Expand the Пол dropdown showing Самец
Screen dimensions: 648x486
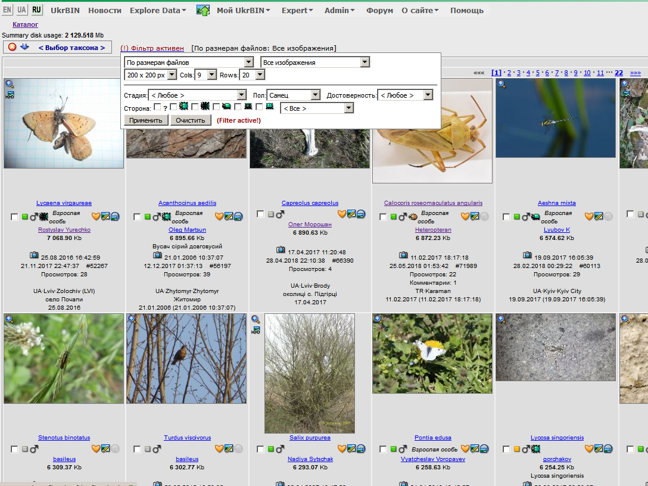pos(294,95)
